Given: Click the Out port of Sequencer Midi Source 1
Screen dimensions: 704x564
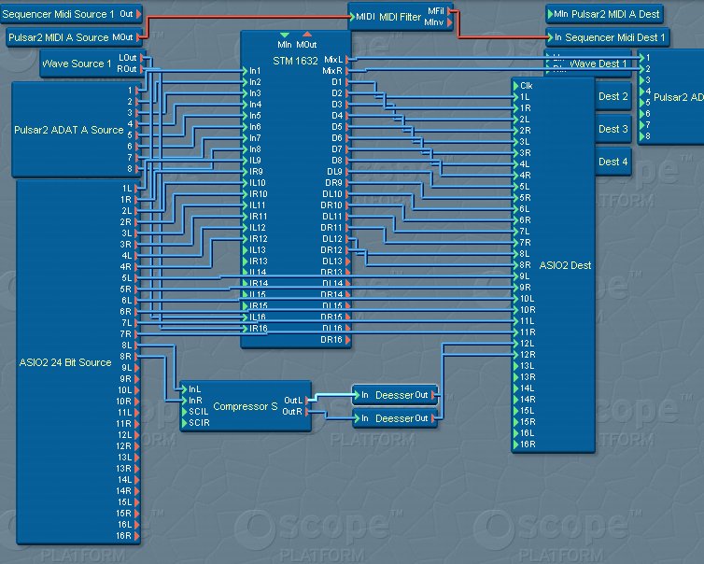Looking at the screenshot, I should pyautogui.click(x=139, y=14).
